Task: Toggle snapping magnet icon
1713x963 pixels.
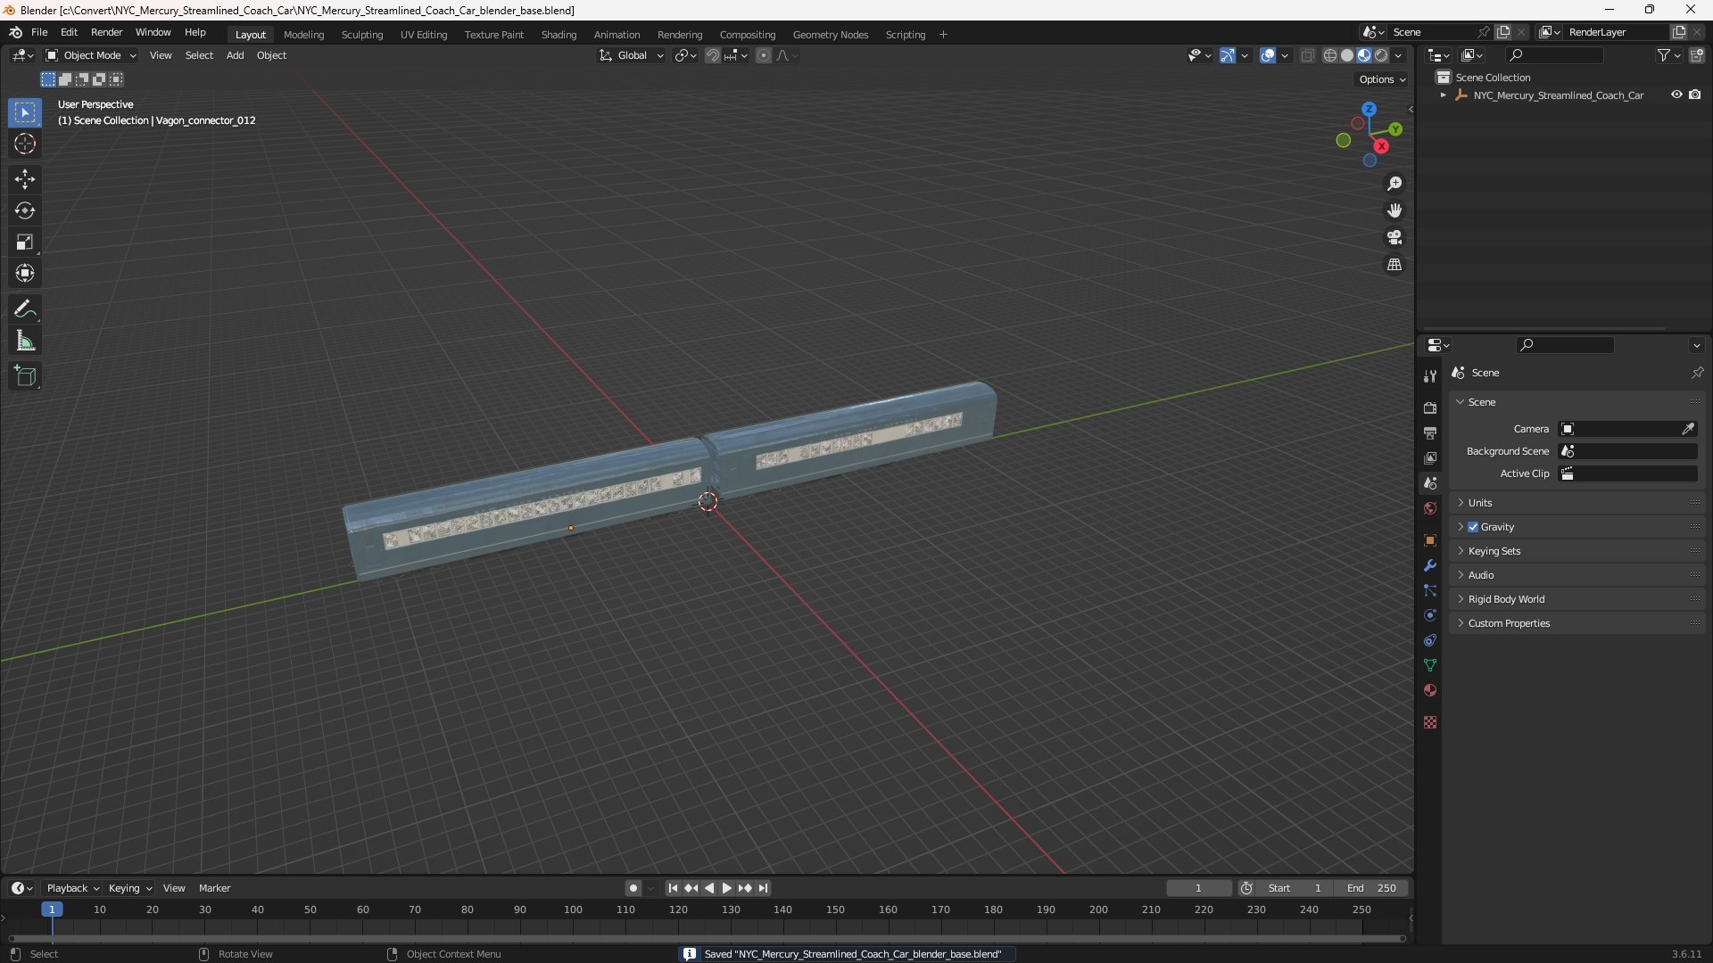Action: pos(713,55)
